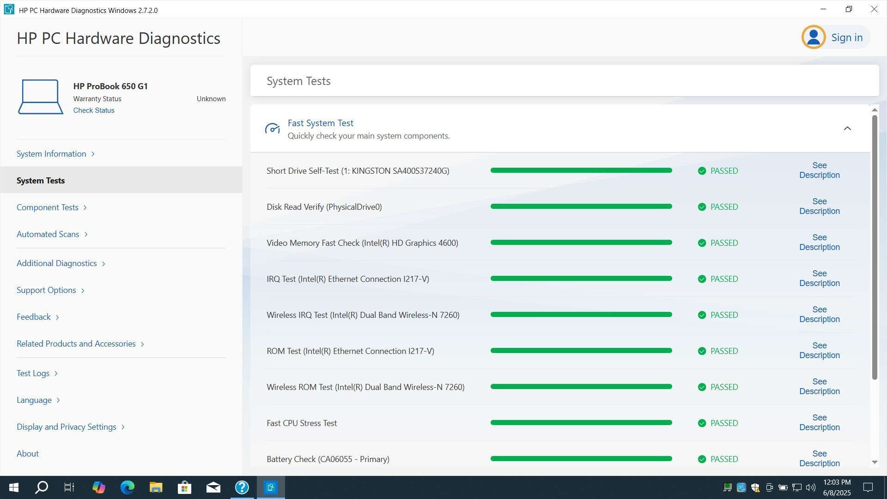The image size is (887, 499).
Task: Click the speedometer icon beside Fast System Test
Action: [x=272, y=129]
